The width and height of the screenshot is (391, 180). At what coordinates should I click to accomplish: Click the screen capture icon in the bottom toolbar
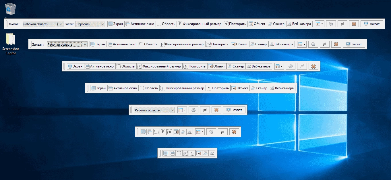pos(166,153)
